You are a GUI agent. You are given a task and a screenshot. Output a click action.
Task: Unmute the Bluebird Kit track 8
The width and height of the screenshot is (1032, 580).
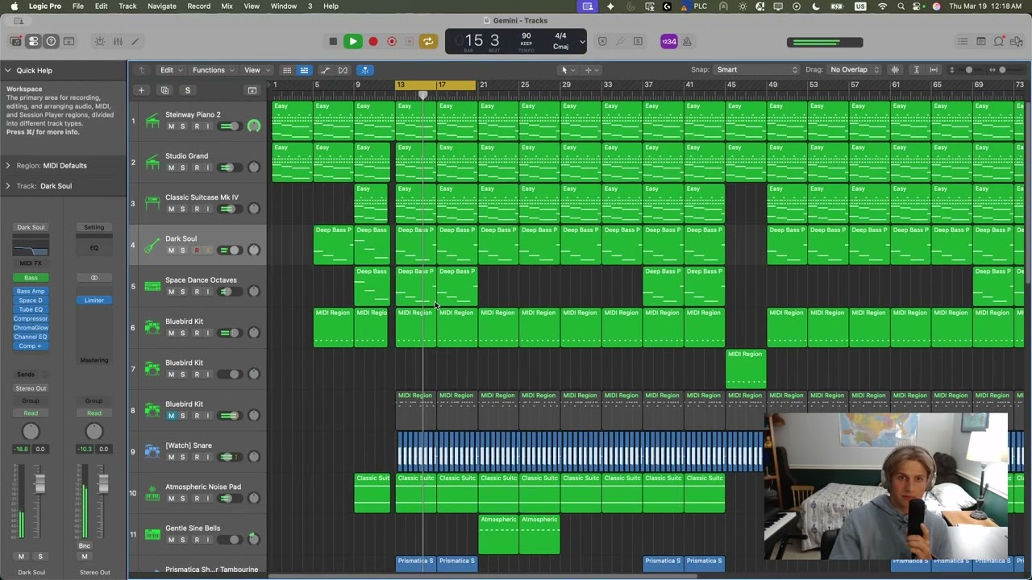coord(171,416)
